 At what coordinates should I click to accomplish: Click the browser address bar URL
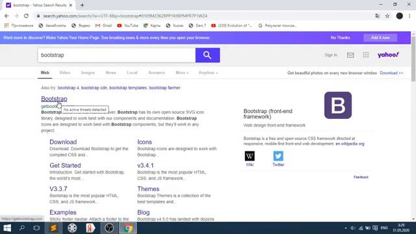pos(125,16)
